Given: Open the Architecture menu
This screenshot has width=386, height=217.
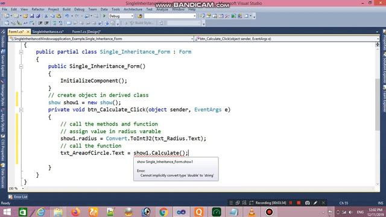Looking at the screenshot, I should point(133,10).
